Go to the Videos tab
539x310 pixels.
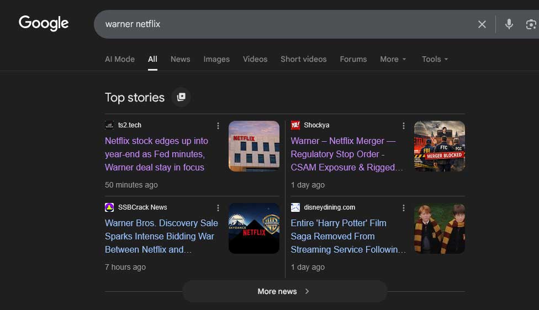[255, 59]
